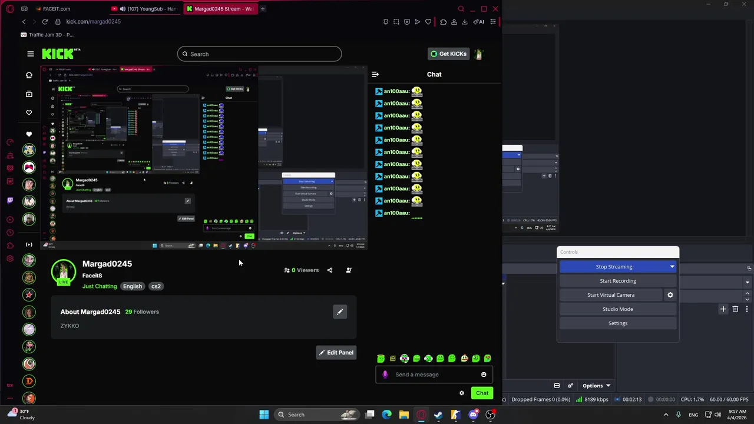
Task: Open Virtual Camera settings gear in OBS
Action: coord(670,295)
